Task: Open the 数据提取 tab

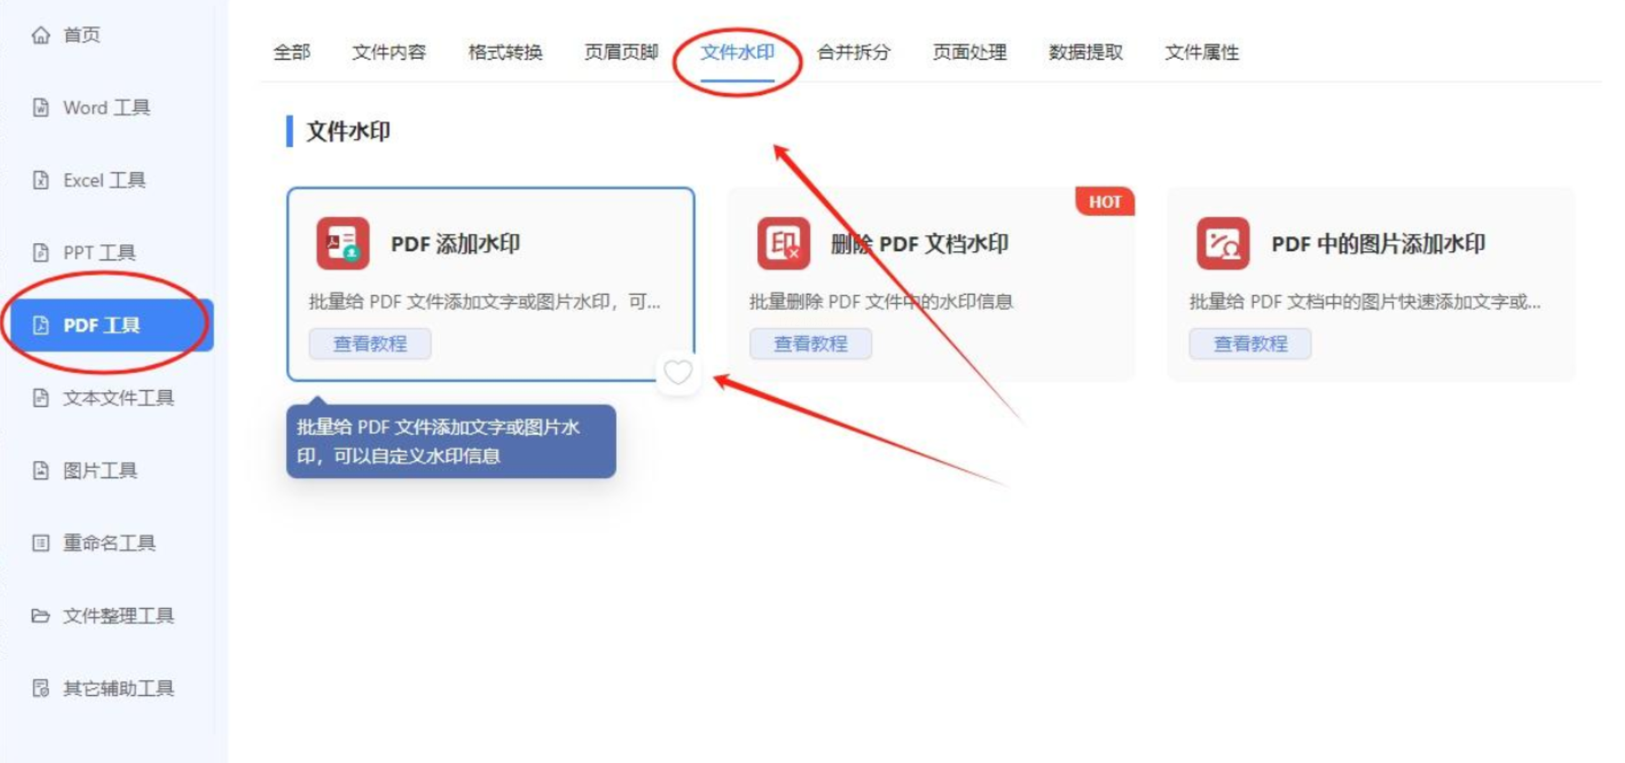Action: point(1086,52)
